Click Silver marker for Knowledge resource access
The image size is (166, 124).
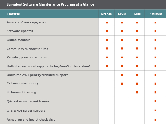click(x=122, y=58)
